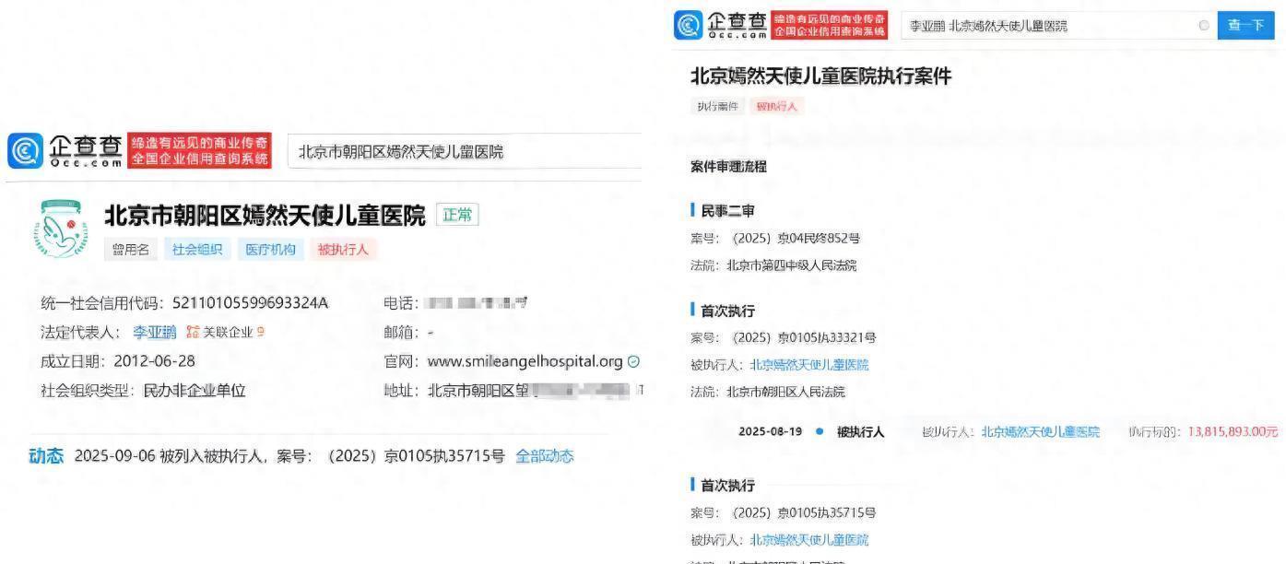
Task: Click the verified icon after the official website
Action: click(633, 361)
